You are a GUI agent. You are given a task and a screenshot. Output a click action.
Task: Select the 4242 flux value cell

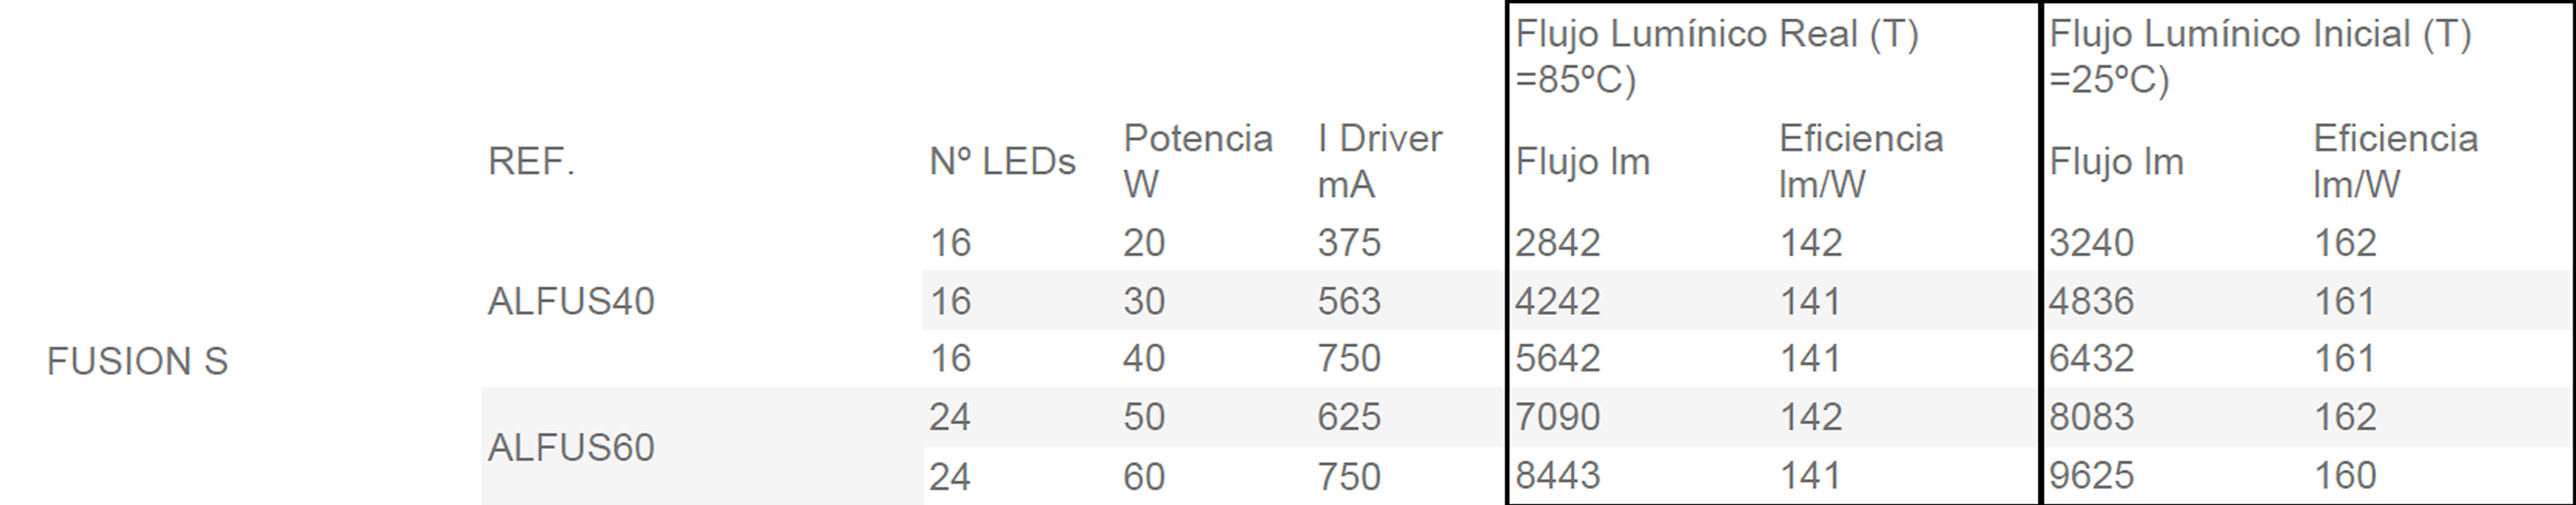[1557, 301]
